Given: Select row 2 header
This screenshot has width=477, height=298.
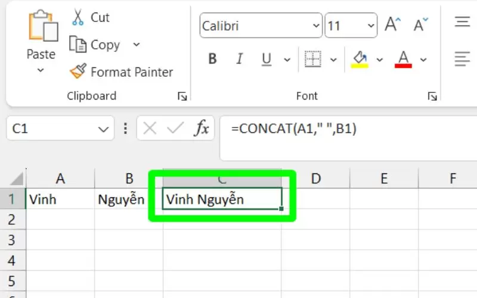Looking at the screenshot, I should tap(13, 219).
